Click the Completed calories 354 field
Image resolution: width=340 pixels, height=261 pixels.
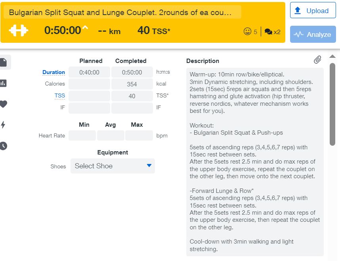click(132, 84)
